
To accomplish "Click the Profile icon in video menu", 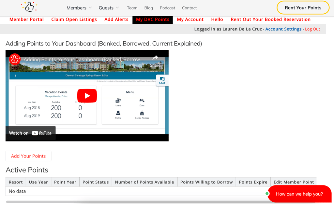I will 118,113.
